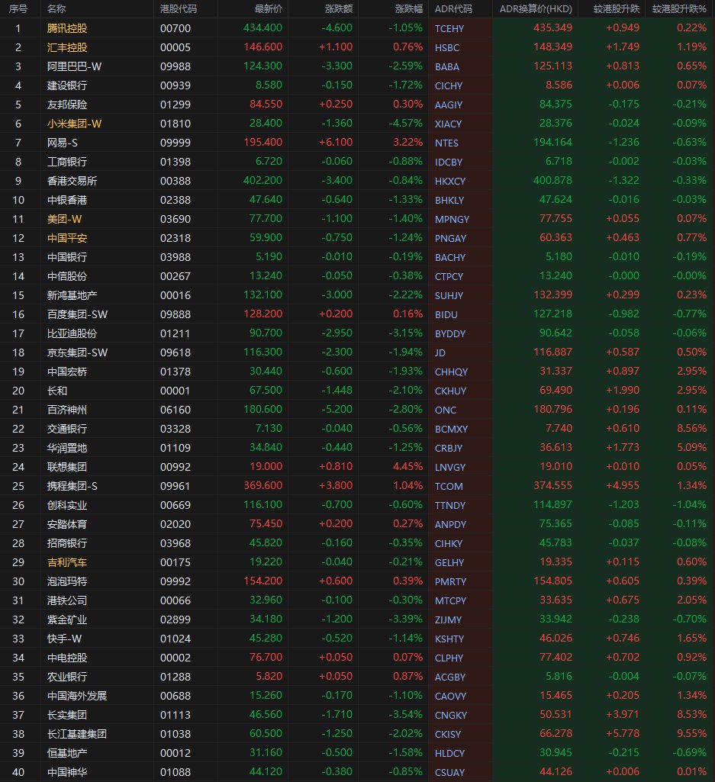Image resolution: width=715 pixels, height=782 pixels.
Task: Select 长实集团 stock name
Action: click(x=67, y=715)
